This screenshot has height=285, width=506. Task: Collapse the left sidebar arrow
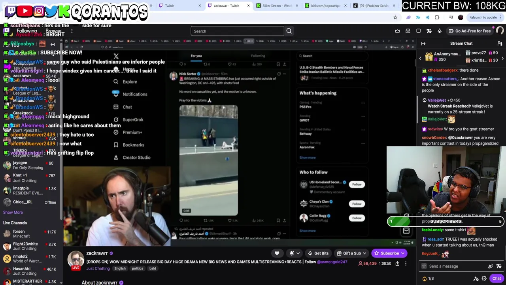point(53,44)
